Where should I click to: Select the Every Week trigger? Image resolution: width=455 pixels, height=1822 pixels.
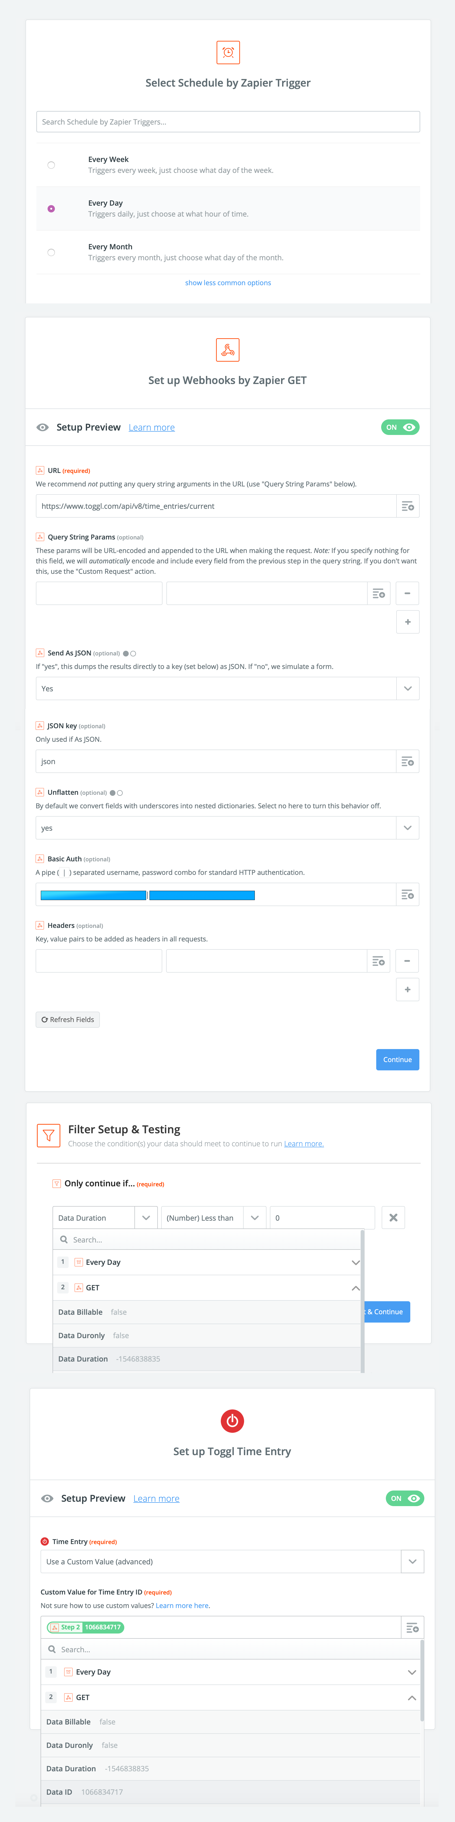click(51, 165)
